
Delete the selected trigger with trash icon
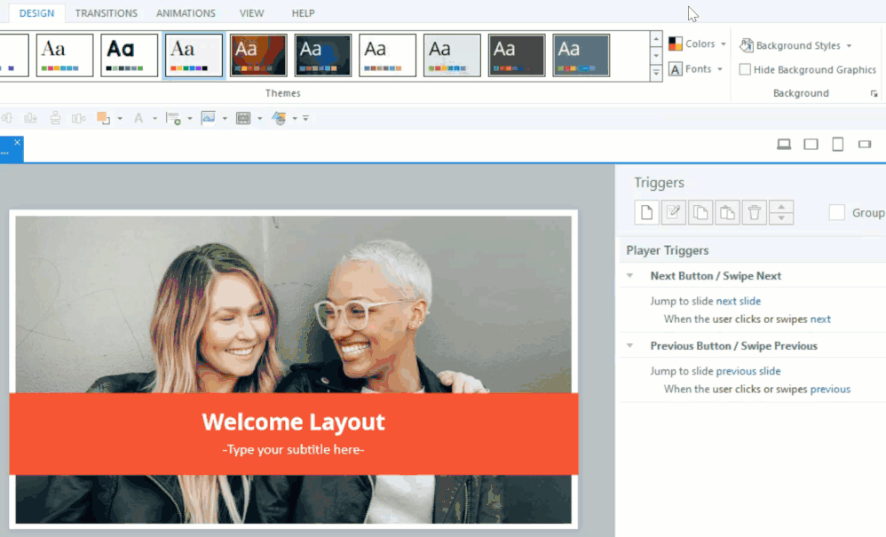tap(754, 212)
